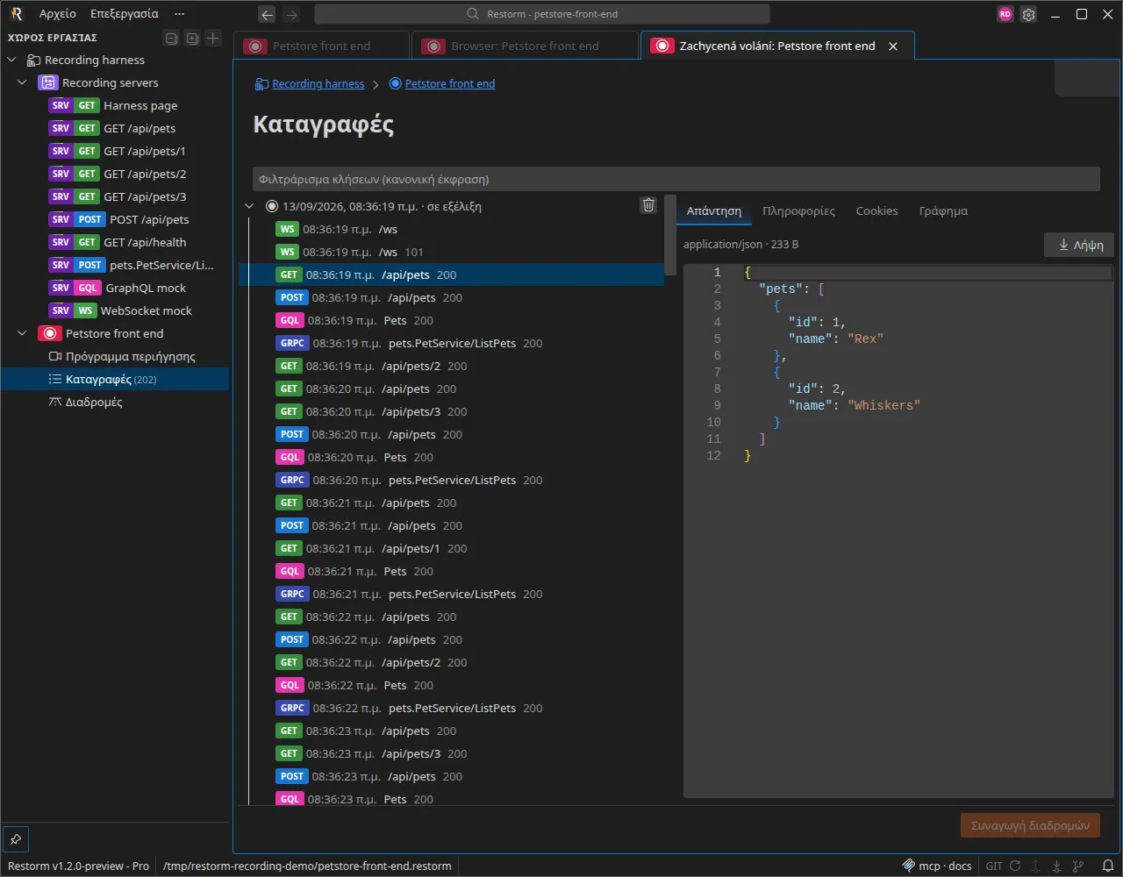Click the Λήψη download button

coord(1079,246)
